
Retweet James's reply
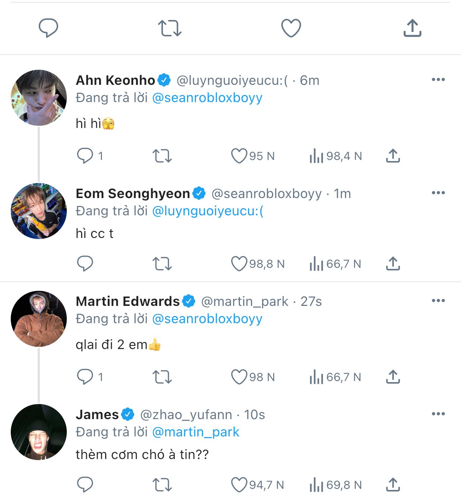(162, 485)
